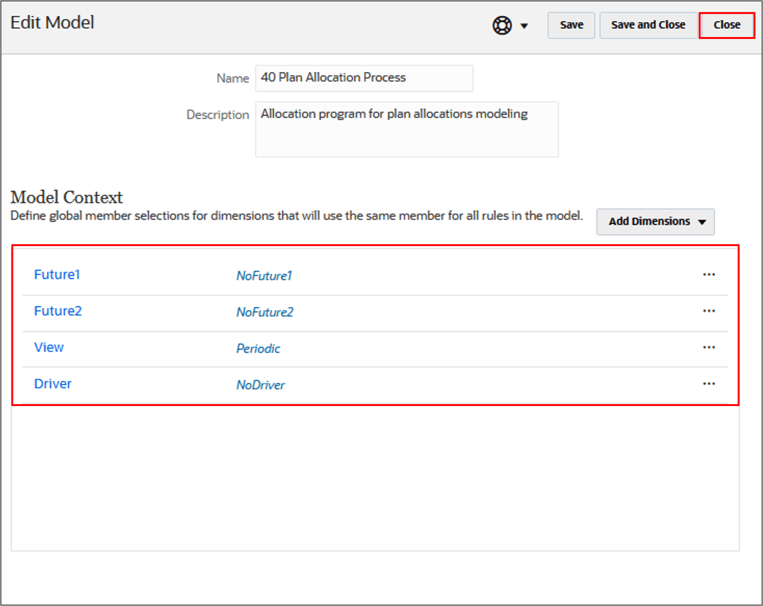Click the help lifebuoy icon
This screenshot has width=763, height=606.
502,25
